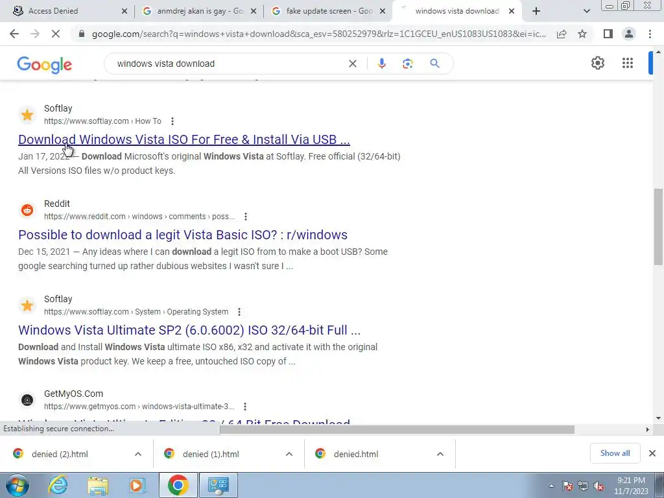
Task: Click the blue magnifier search icon
Action: click(x=434, y=64)
